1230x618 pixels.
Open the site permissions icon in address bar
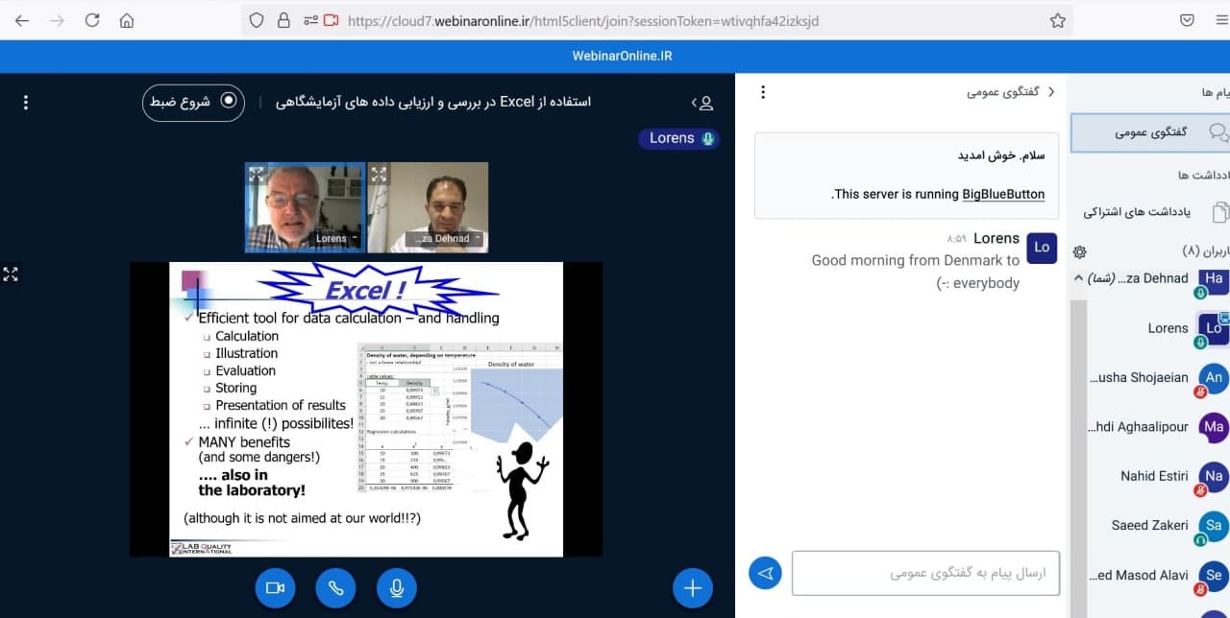309,20
